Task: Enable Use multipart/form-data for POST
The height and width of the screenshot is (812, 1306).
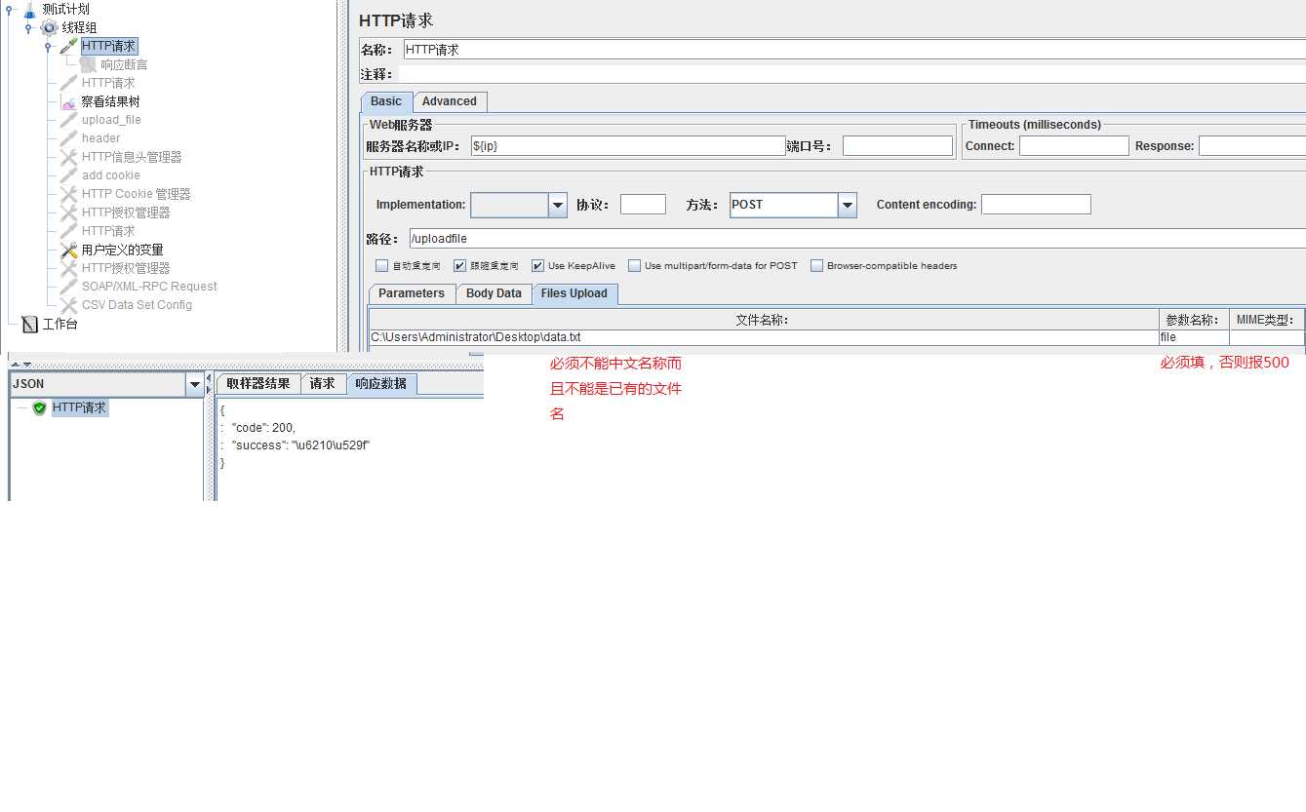Action: (x=634, y=265)
